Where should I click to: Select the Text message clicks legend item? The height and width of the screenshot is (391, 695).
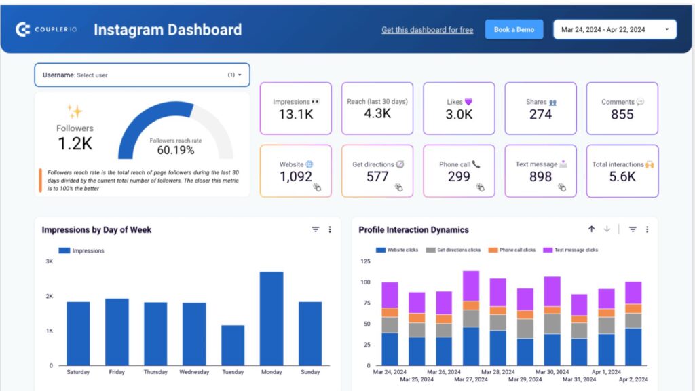coord(576,250)
